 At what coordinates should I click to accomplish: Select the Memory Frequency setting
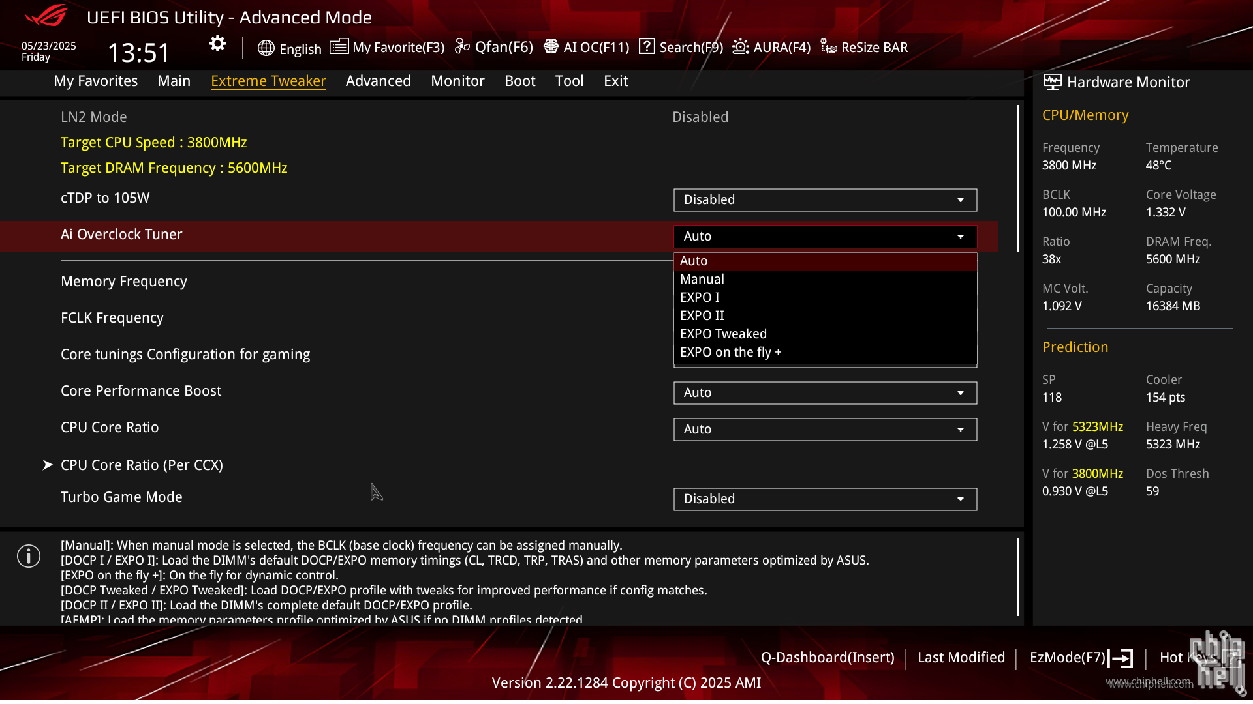click(x=124, y=282)
